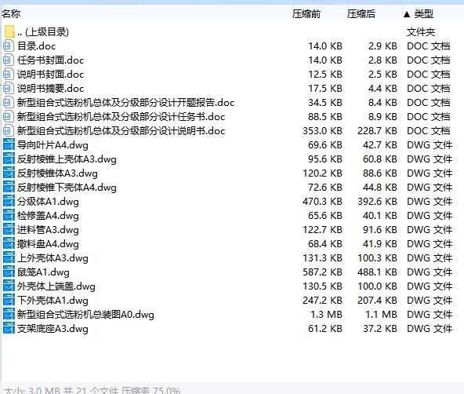Click the 488.1 KB compressed value
464x394 pixels.
point(377,272)
